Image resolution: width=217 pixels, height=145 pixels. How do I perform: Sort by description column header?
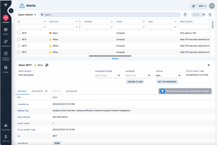pos(186,22)
